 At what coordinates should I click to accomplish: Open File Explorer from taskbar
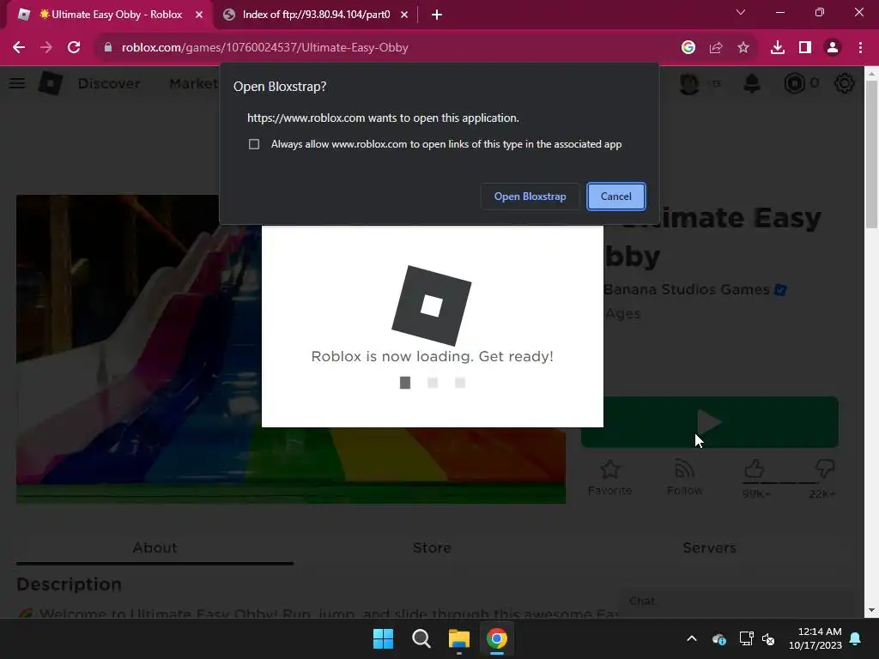459,638
